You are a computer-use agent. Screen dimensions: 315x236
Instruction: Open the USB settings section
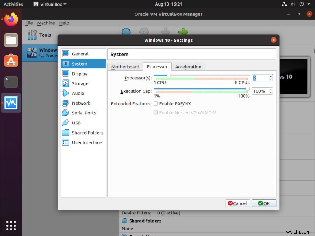pos(75,123)
